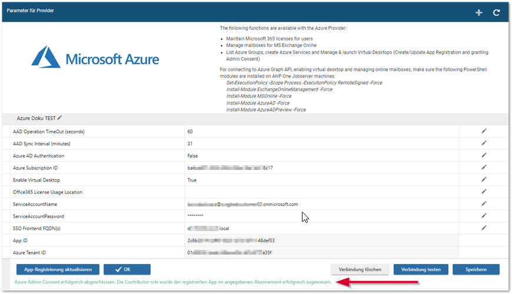The width and height of the screenshot is (512, 294).
Task: Edit ServiceAccountPassword with pencil icon
Action: click(484, 216)
